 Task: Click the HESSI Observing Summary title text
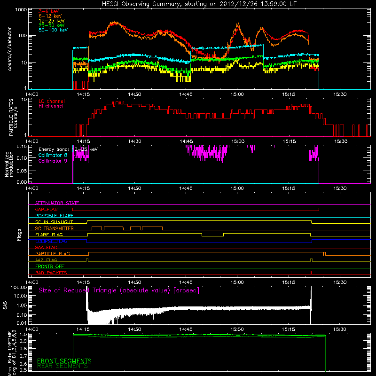[x=199, y=4]
